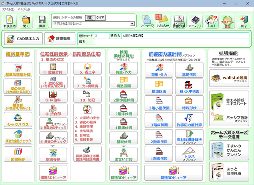This screenshot has width=254, height=185.
Task: Open 図書保存
Action: (18, 154)
